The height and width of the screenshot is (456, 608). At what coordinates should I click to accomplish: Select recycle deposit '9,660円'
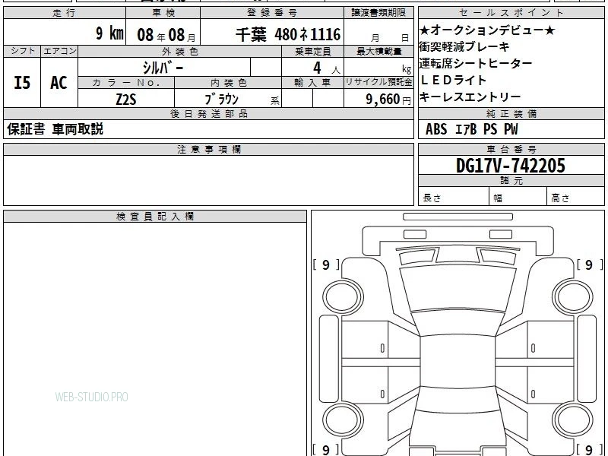pos(388,100)
